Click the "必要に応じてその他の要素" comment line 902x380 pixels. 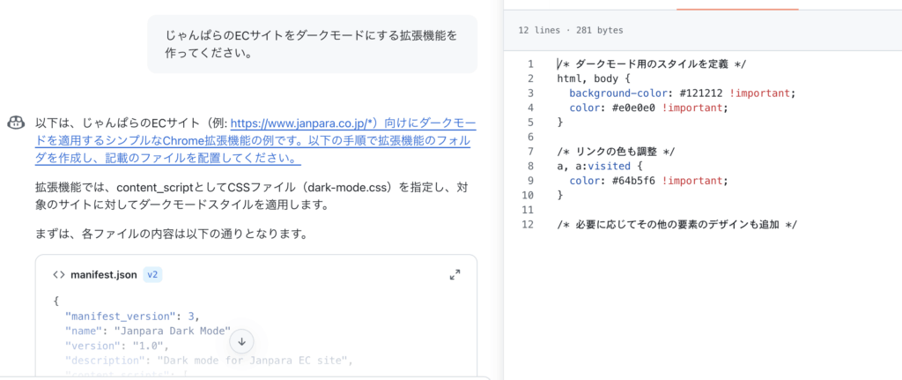676,225
